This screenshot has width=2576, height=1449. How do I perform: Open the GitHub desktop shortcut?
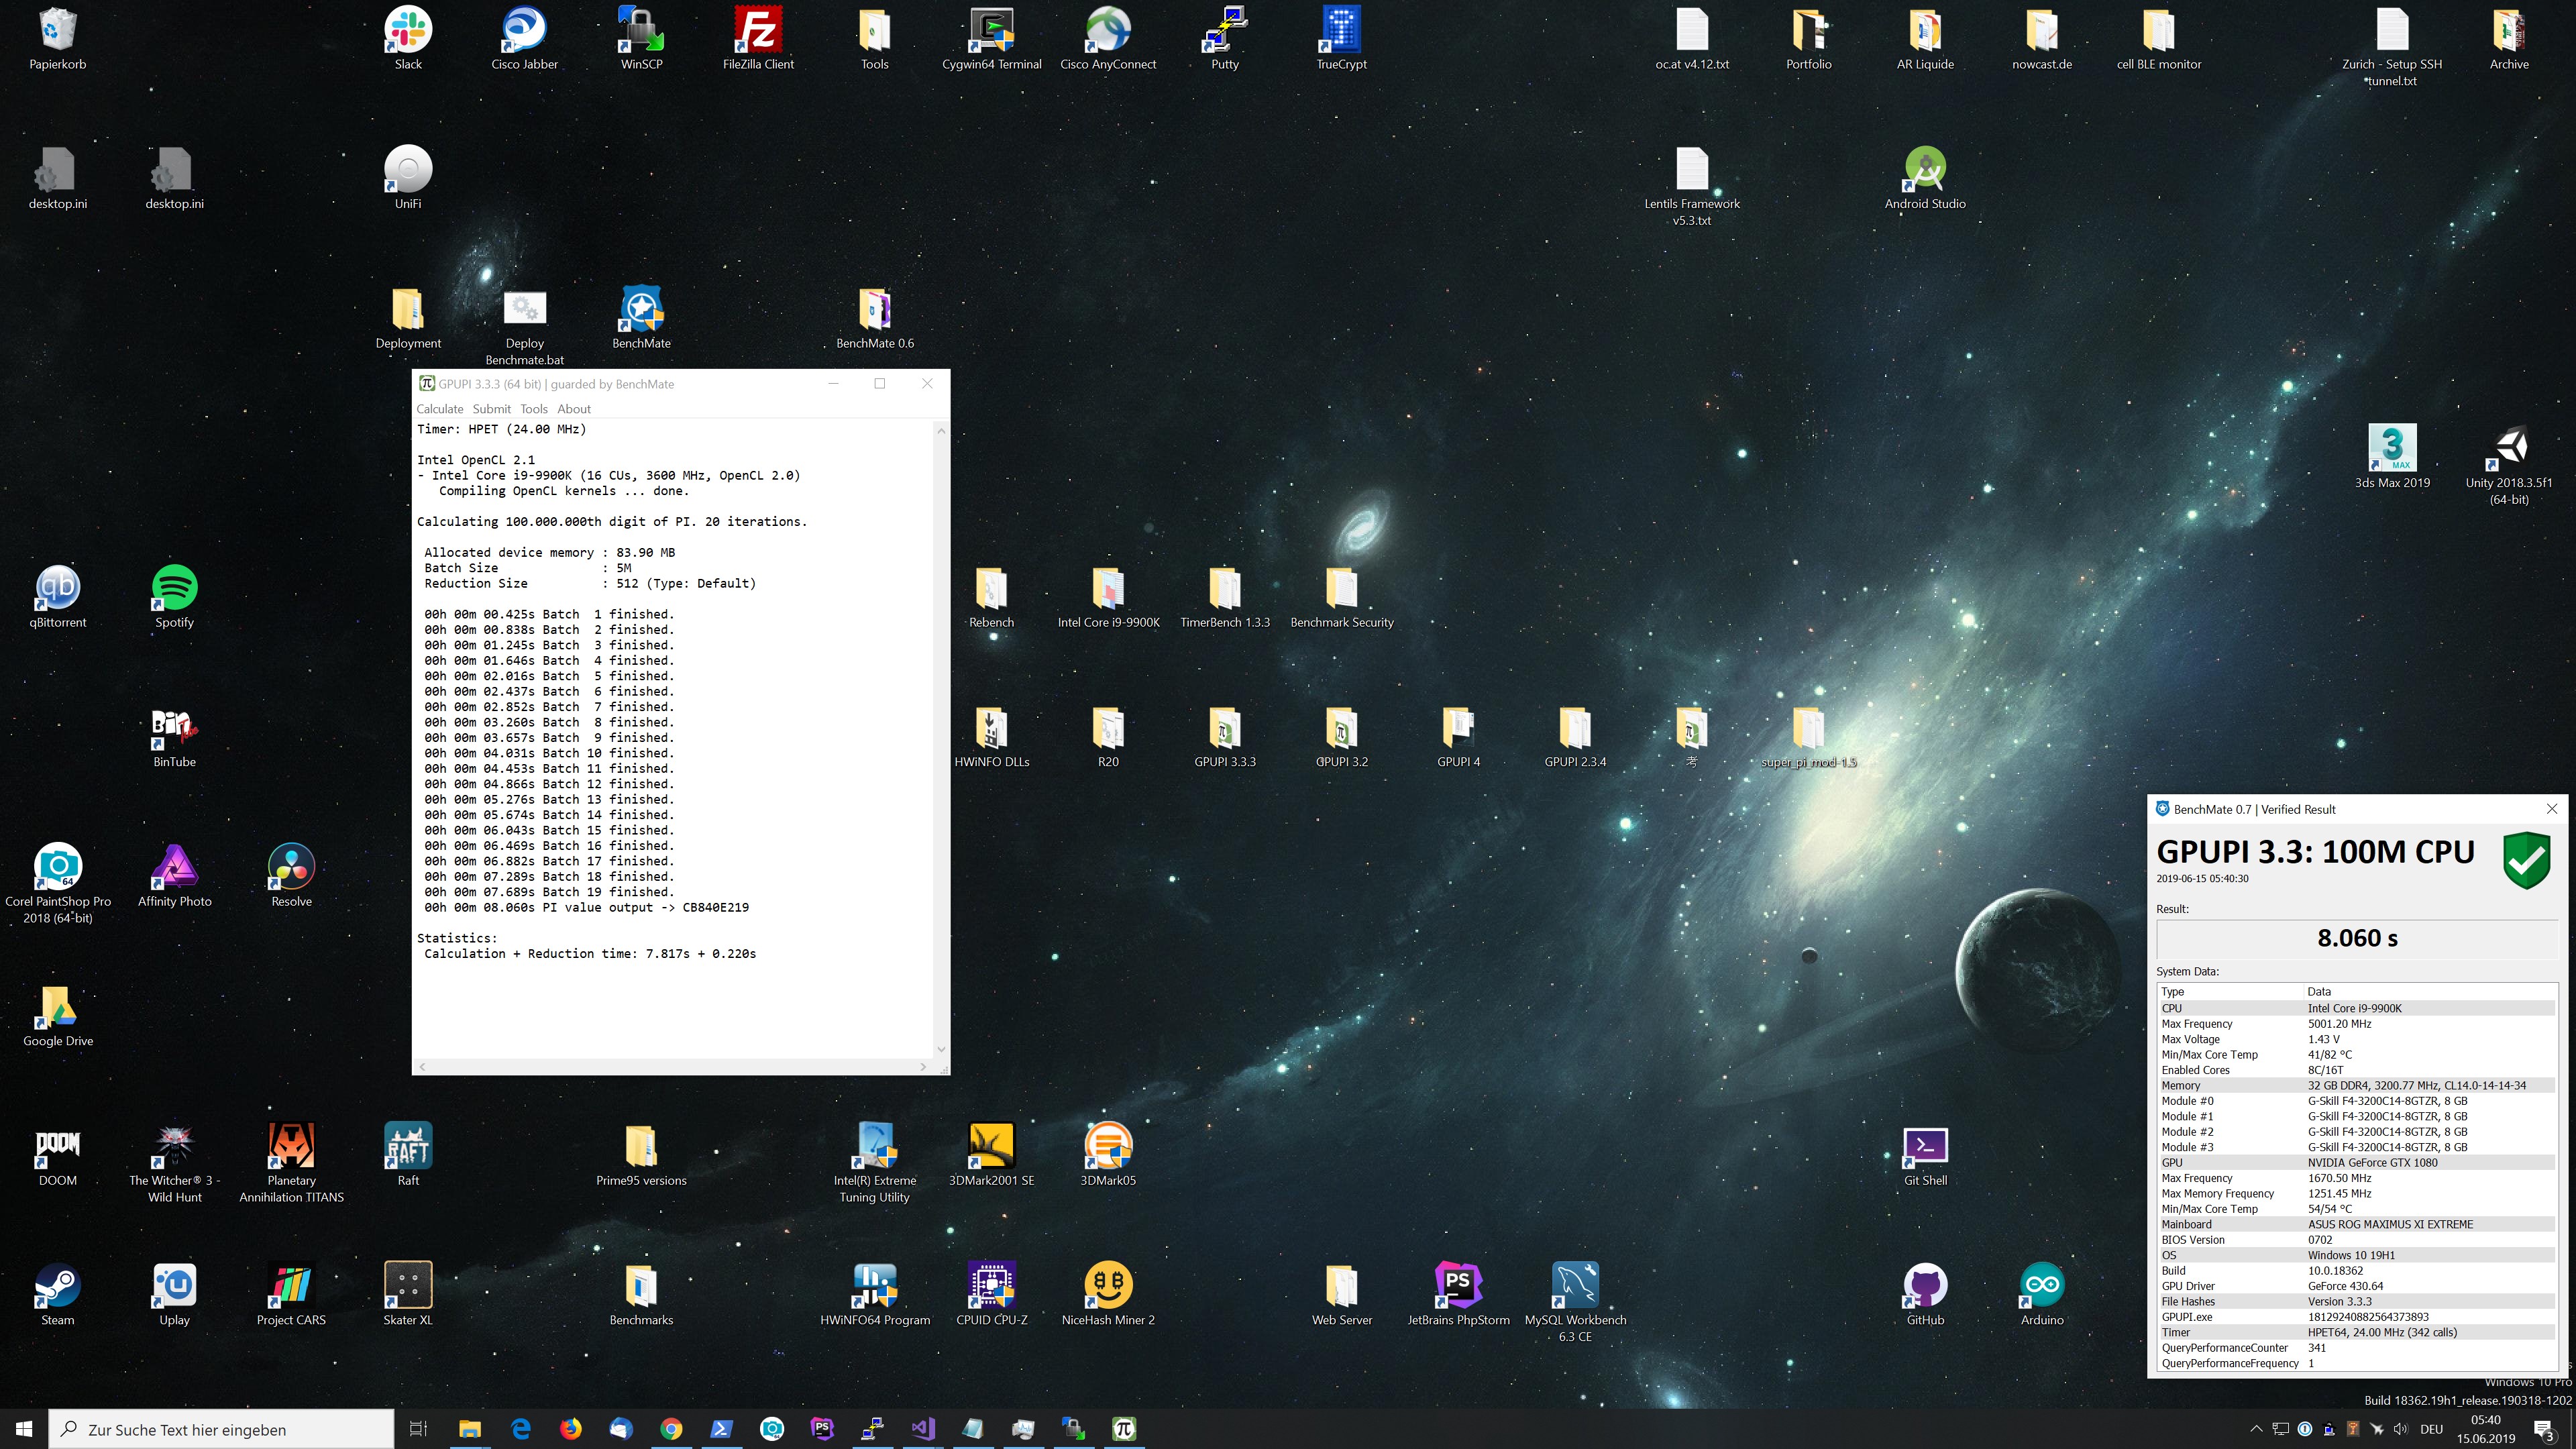pyautogui.click(x=1925, y=1294)
